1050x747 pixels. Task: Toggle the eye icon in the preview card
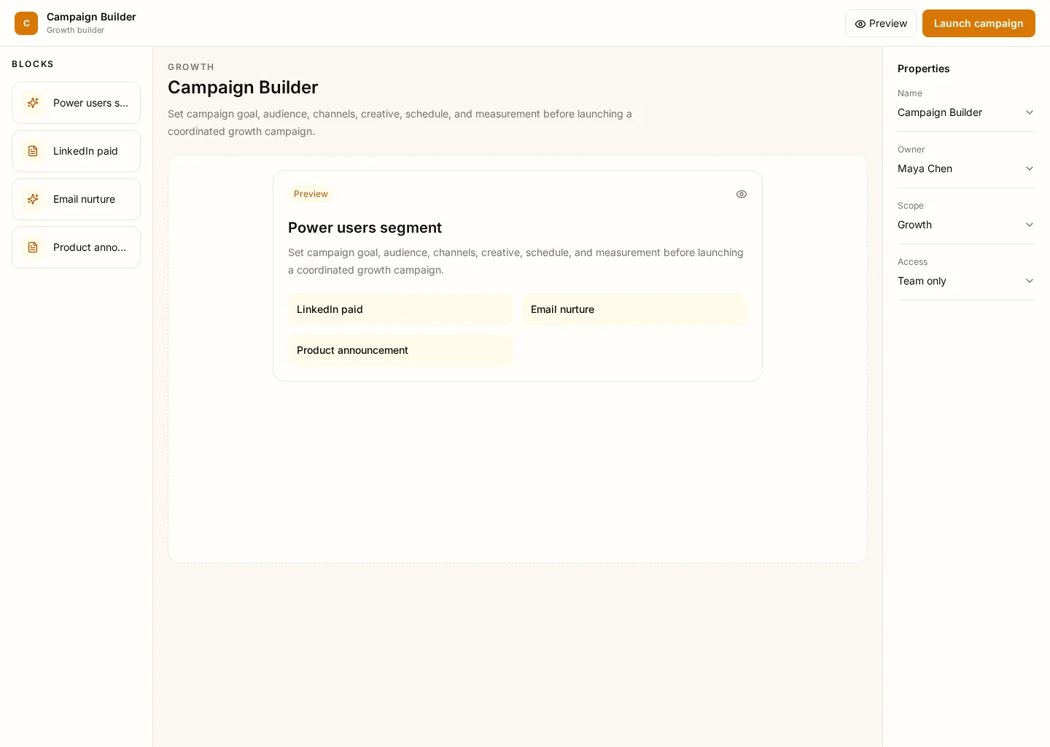[742, 194]
